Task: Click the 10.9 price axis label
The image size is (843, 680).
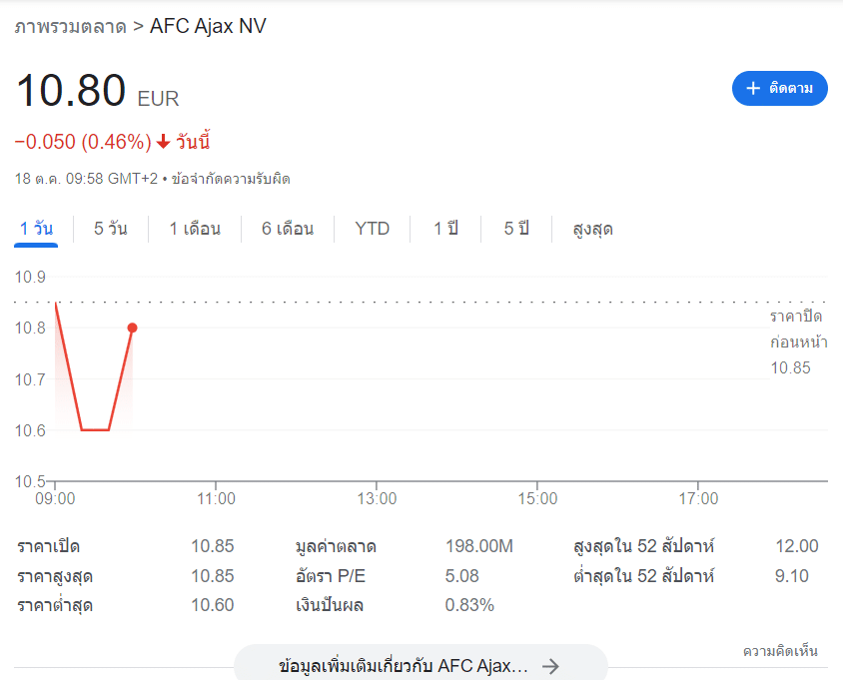Action: click(30, 278)
